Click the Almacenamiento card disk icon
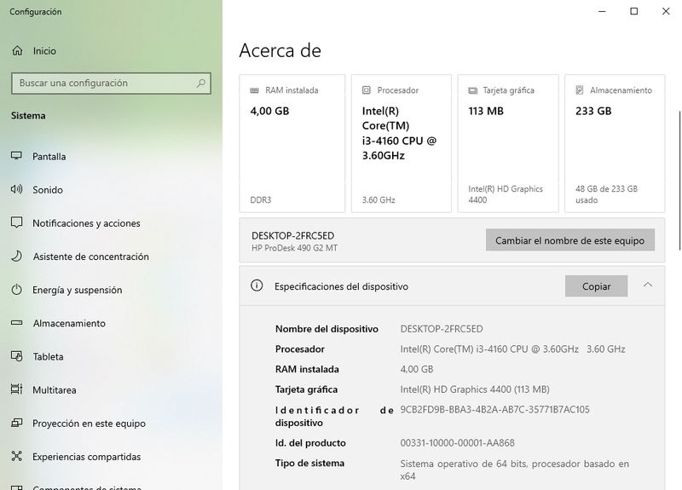682x490 pixels. pyautogui.click(x=580, y=90)
